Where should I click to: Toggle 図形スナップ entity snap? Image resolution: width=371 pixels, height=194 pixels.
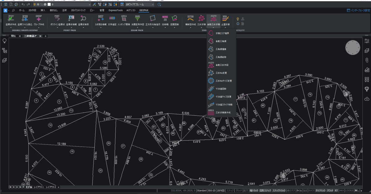[x=265, y=191]
